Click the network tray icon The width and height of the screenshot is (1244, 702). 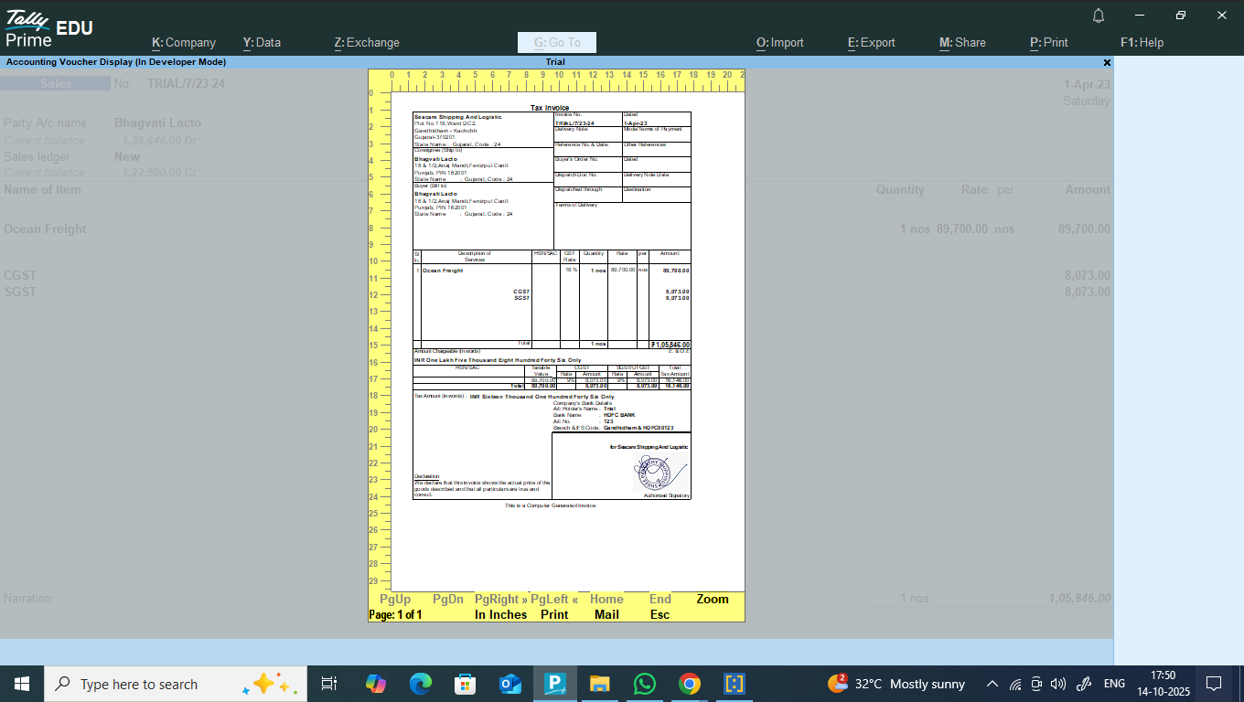click(x=1014, y=684)
